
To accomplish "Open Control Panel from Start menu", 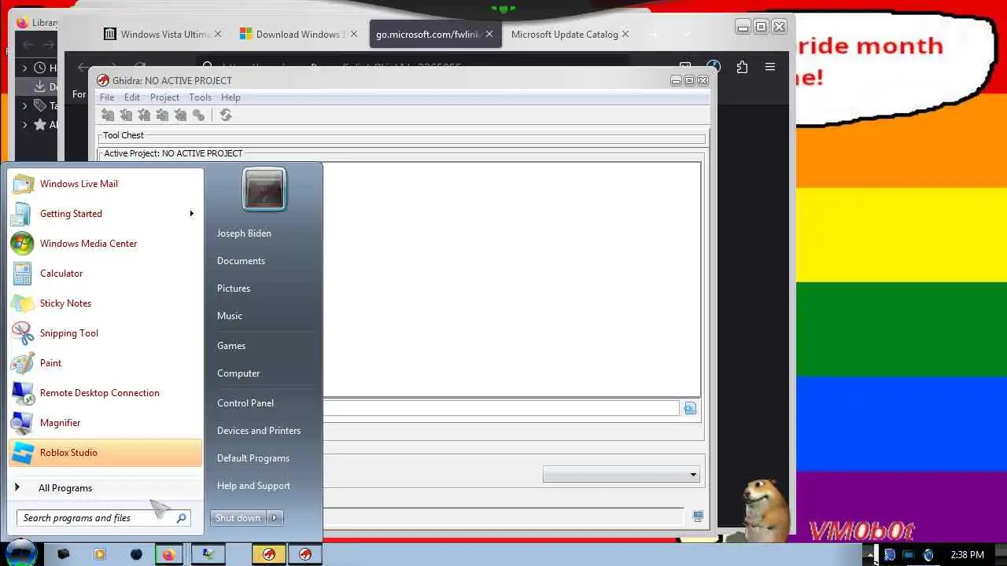I will (x=245, y=403).
